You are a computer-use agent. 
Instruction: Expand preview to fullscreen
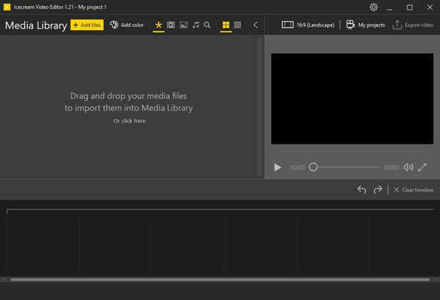(x=422, y=167)
